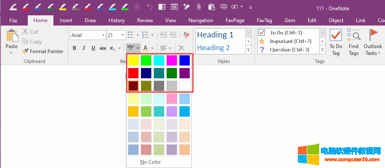Pick the yellow highlighter pen in title bar
This screenshot has height=168, width=385.
coord(63,7)
